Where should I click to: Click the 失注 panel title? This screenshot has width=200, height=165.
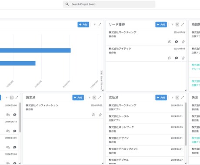(x=195, y=97)
